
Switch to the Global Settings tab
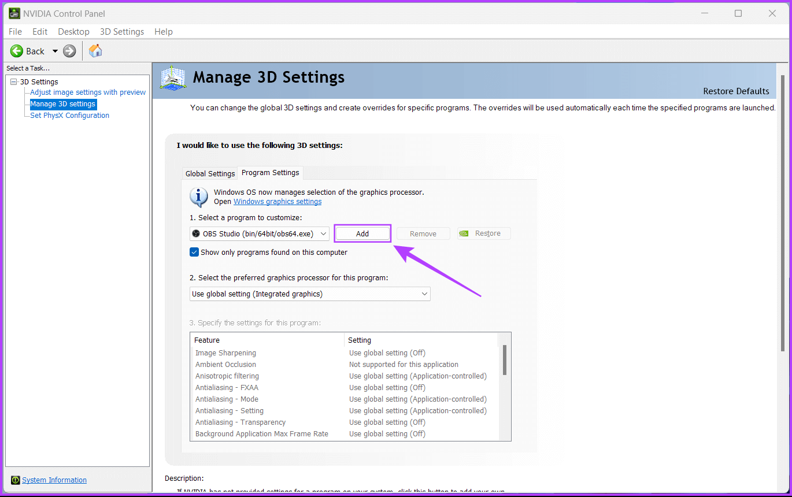coord(210,173)
